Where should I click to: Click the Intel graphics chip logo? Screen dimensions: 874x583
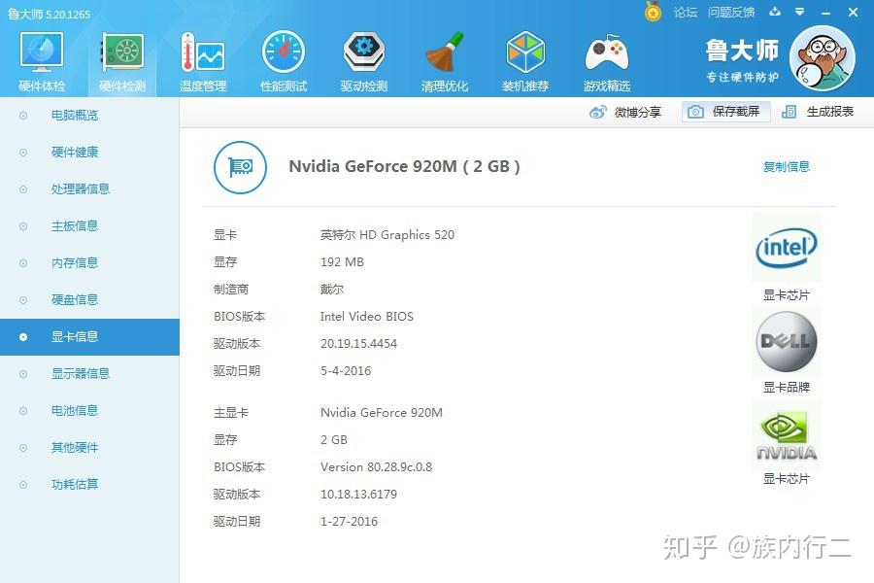(786, 247)
